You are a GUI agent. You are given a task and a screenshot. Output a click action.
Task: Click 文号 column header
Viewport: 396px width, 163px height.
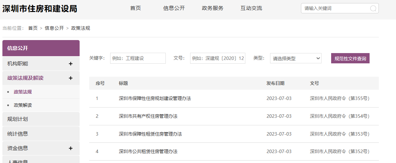click(x=314, y=84)
